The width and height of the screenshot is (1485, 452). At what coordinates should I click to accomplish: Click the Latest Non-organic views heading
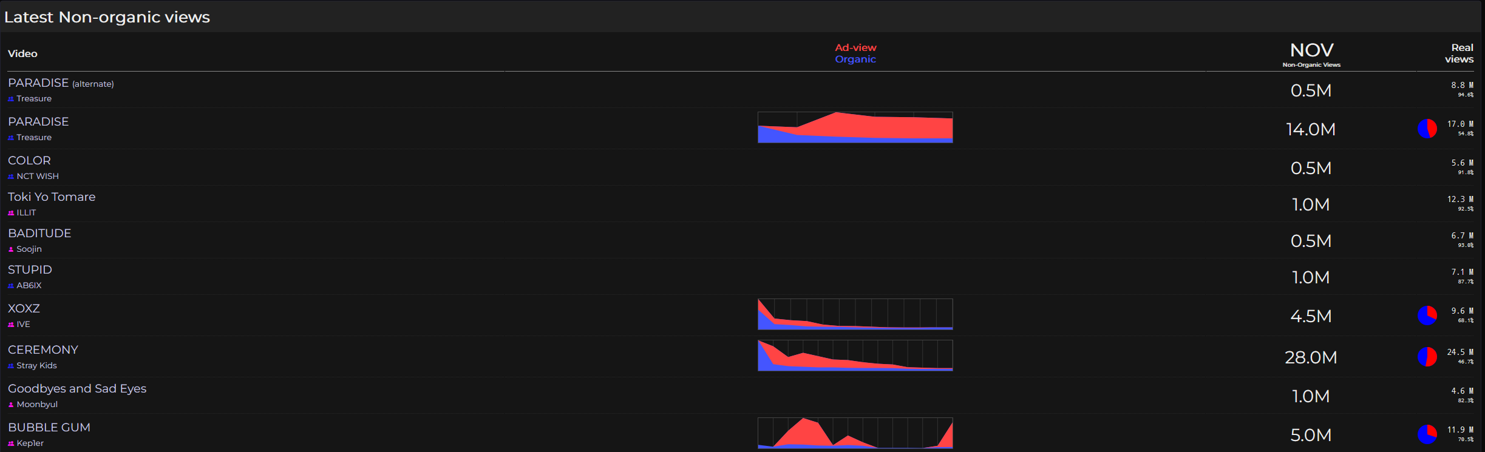tap(107, 17)
